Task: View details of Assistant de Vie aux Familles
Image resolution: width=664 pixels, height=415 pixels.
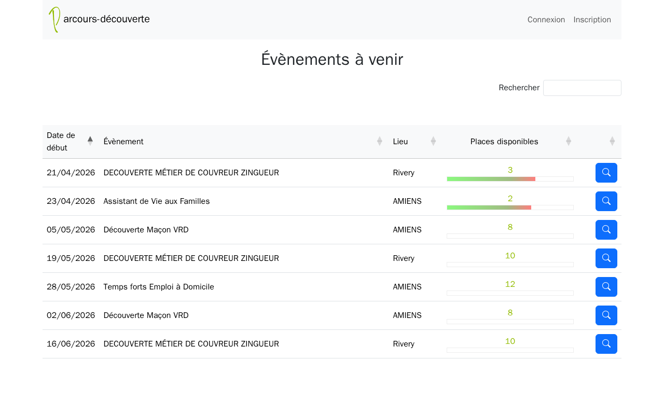Action: click(606, 201)
